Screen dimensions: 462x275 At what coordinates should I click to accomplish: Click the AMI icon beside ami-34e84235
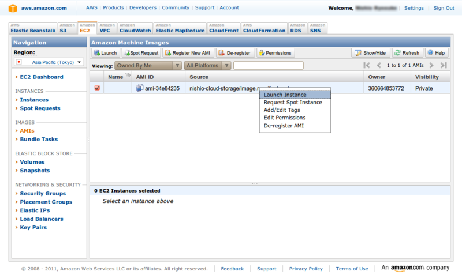pyautogui.click(x=140, y=88)
